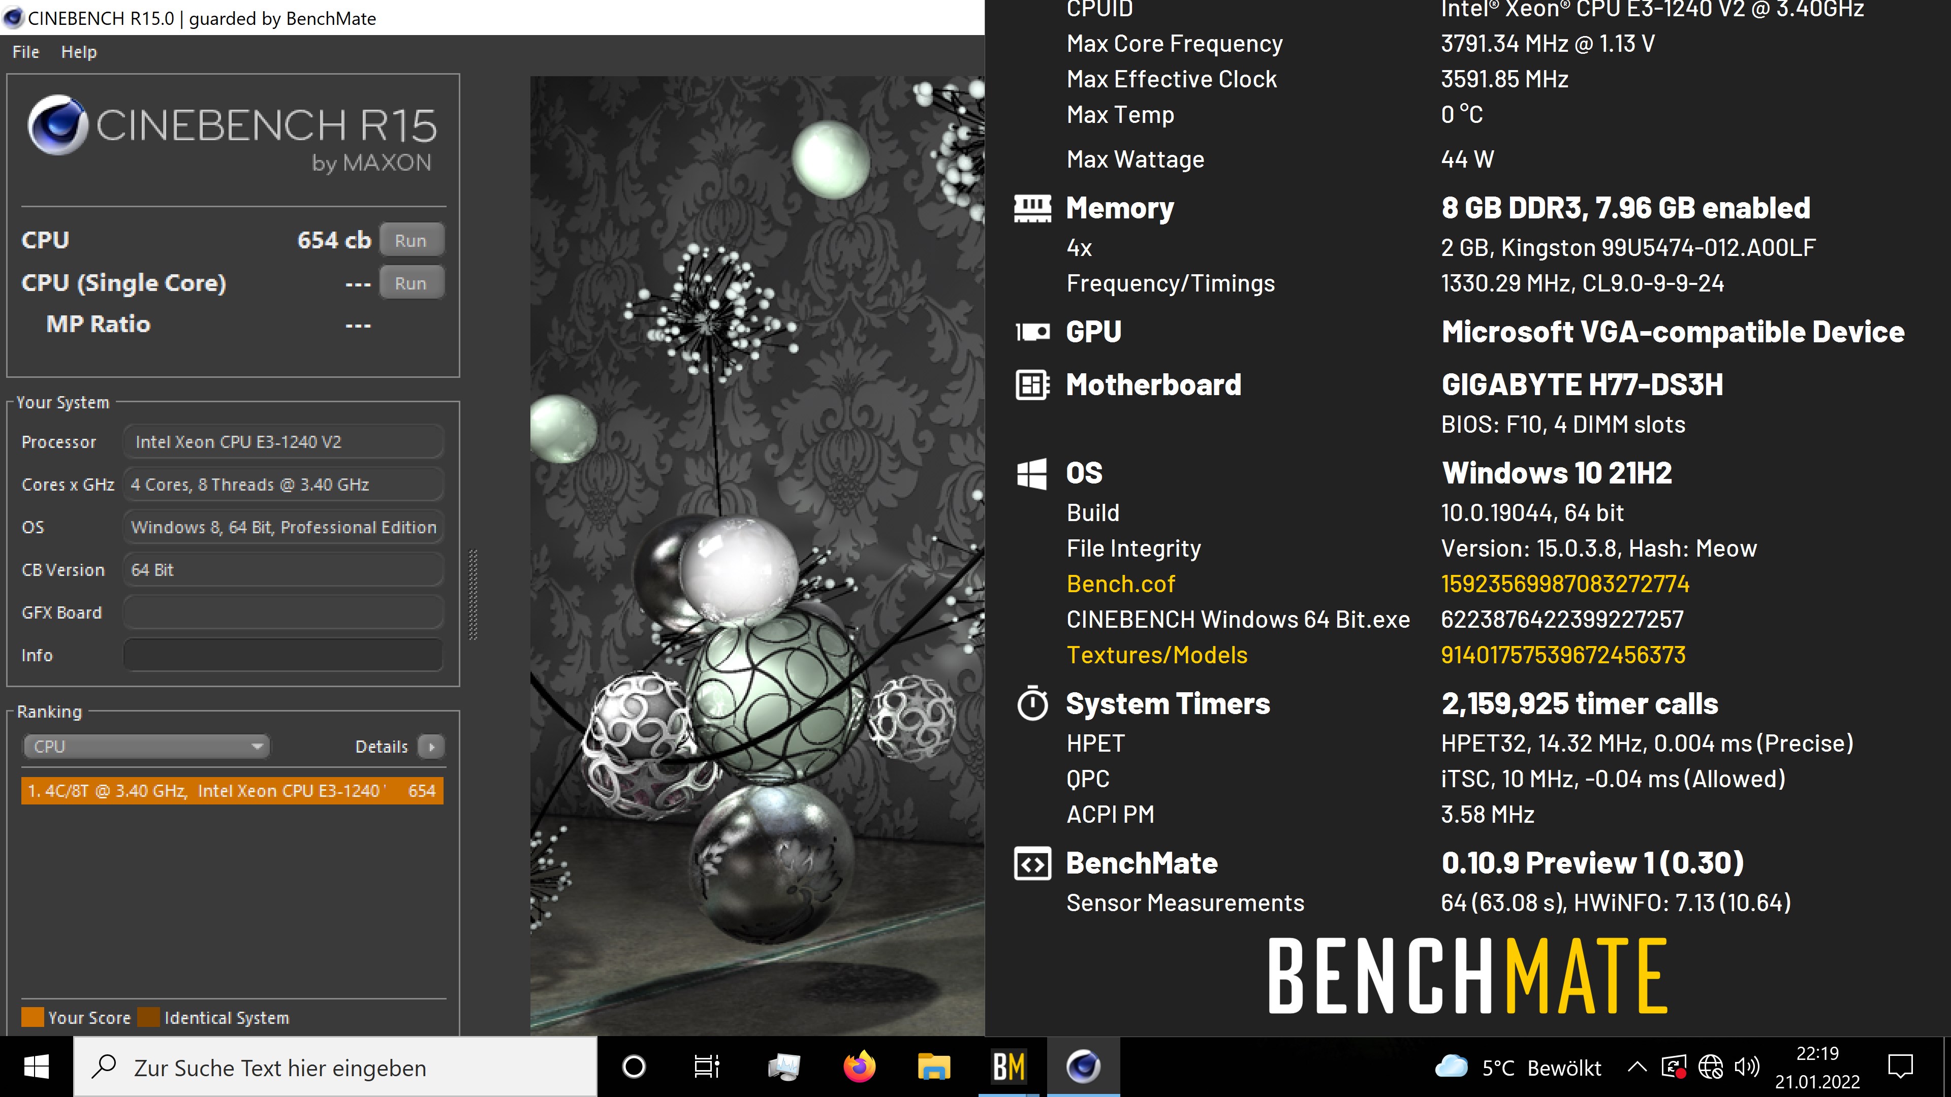Open the network globe tray icon

(1710, 1068)
